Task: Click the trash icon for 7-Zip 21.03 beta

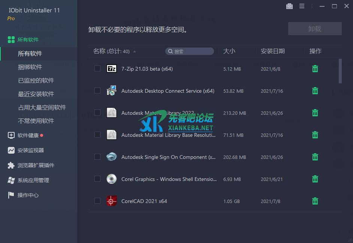Action: 315,68
